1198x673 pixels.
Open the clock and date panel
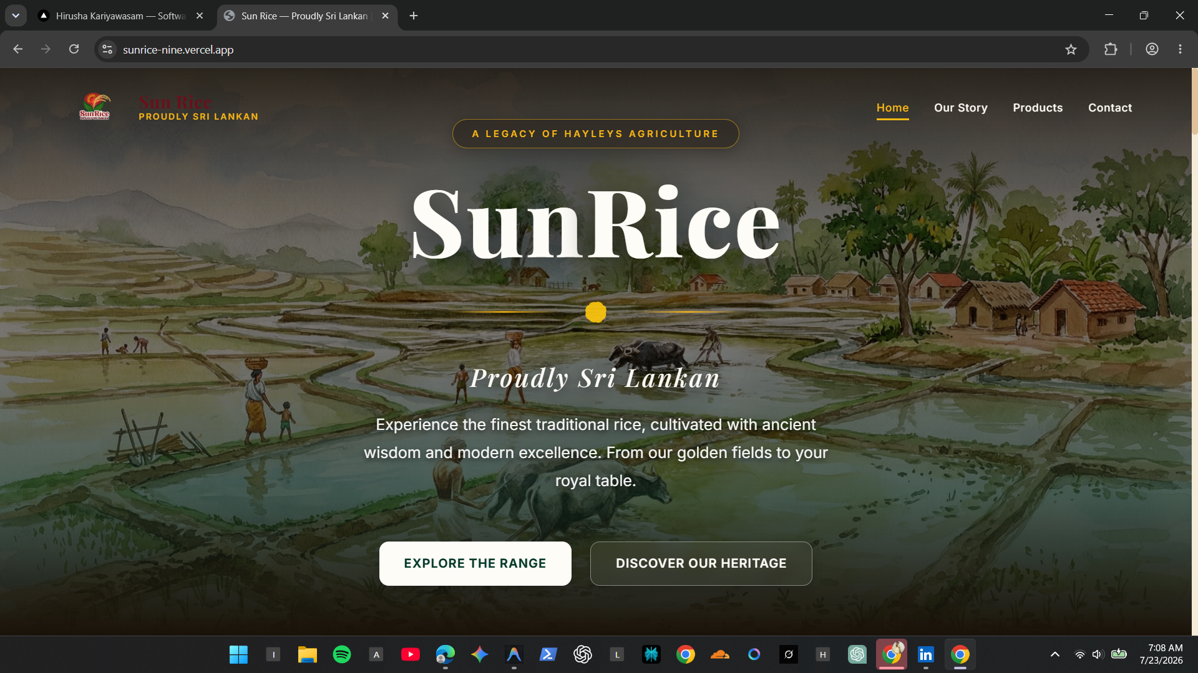[1161, 654]
